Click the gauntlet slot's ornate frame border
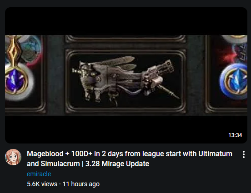The image size is (251, 193). pyautogui.click(x=126, y=52)
